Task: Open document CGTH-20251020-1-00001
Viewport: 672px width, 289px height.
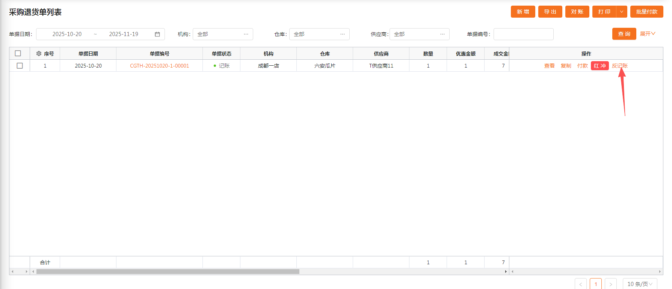Action: pyautogui.click(x=160, y=66)
